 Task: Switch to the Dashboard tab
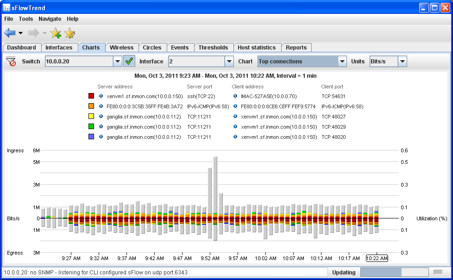click(22, 47)
